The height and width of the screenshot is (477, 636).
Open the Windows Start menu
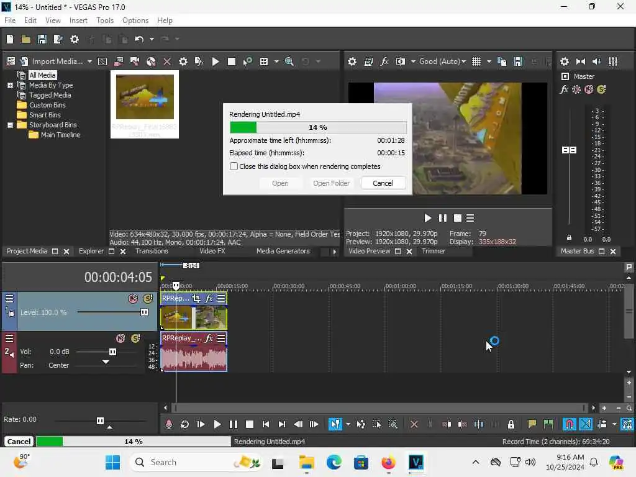tap(112, 462)
